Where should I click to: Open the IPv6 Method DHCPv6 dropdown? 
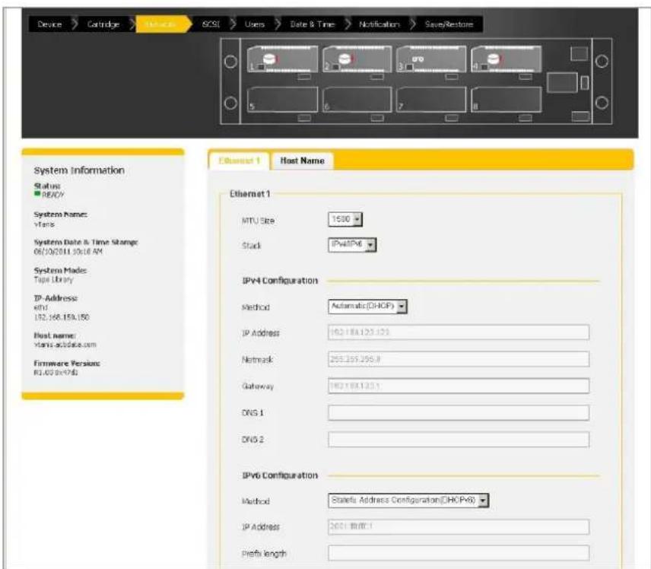point(408,501)
